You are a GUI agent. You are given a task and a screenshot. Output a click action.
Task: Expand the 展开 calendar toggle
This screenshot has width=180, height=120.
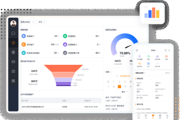click(x=124, y=91)
